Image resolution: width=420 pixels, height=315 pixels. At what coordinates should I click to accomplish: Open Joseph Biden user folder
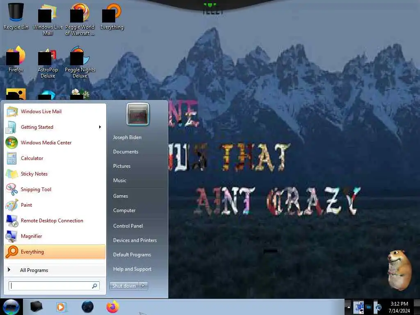(x=127, y=137)
